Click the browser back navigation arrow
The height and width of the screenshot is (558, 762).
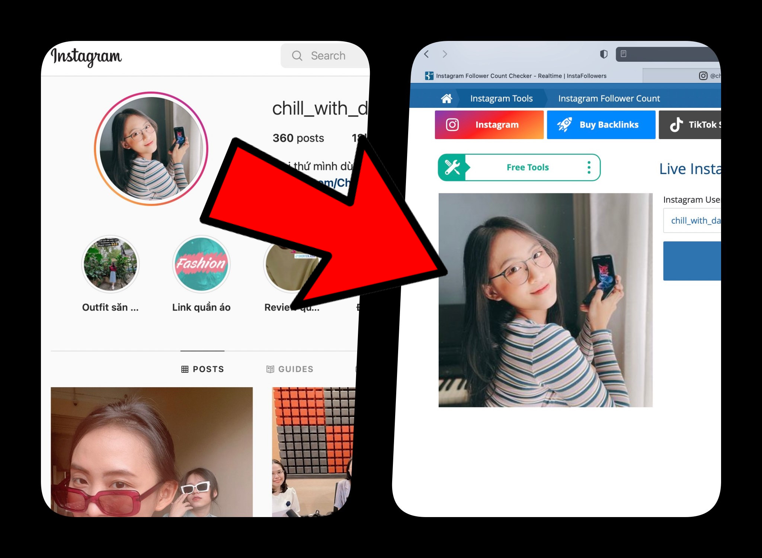click(428, 54)
